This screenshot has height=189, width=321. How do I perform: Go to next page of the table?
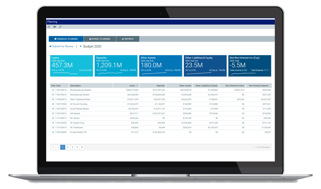77,147
